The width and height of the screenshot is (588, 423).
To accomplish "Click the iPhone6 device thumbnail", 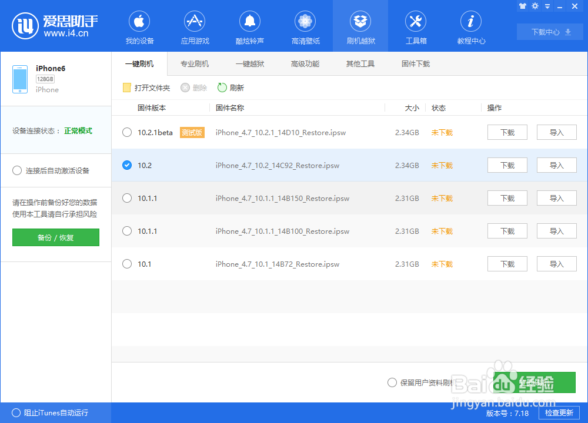I will [x=20, y=79].
